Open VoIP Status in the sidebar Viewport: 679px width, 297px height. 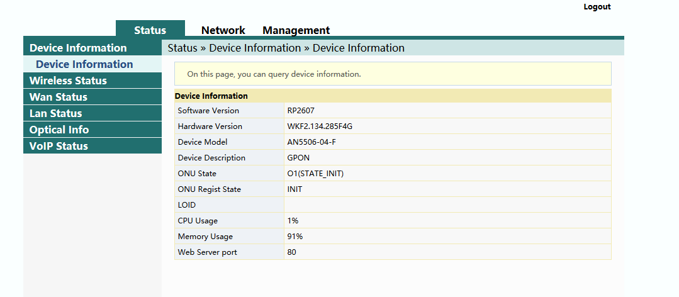point(93,146)
